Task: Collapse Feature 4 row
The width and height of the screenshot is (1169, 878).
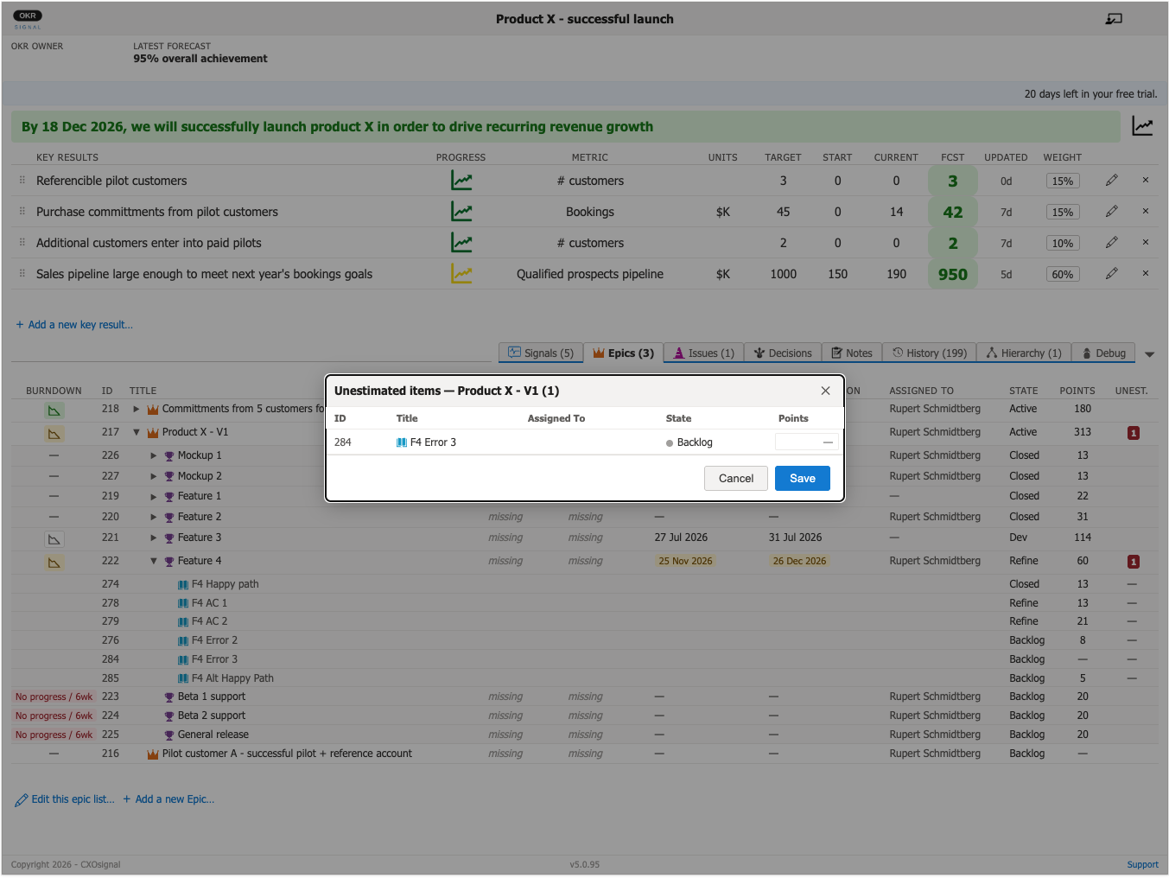Action: (154, 561)
